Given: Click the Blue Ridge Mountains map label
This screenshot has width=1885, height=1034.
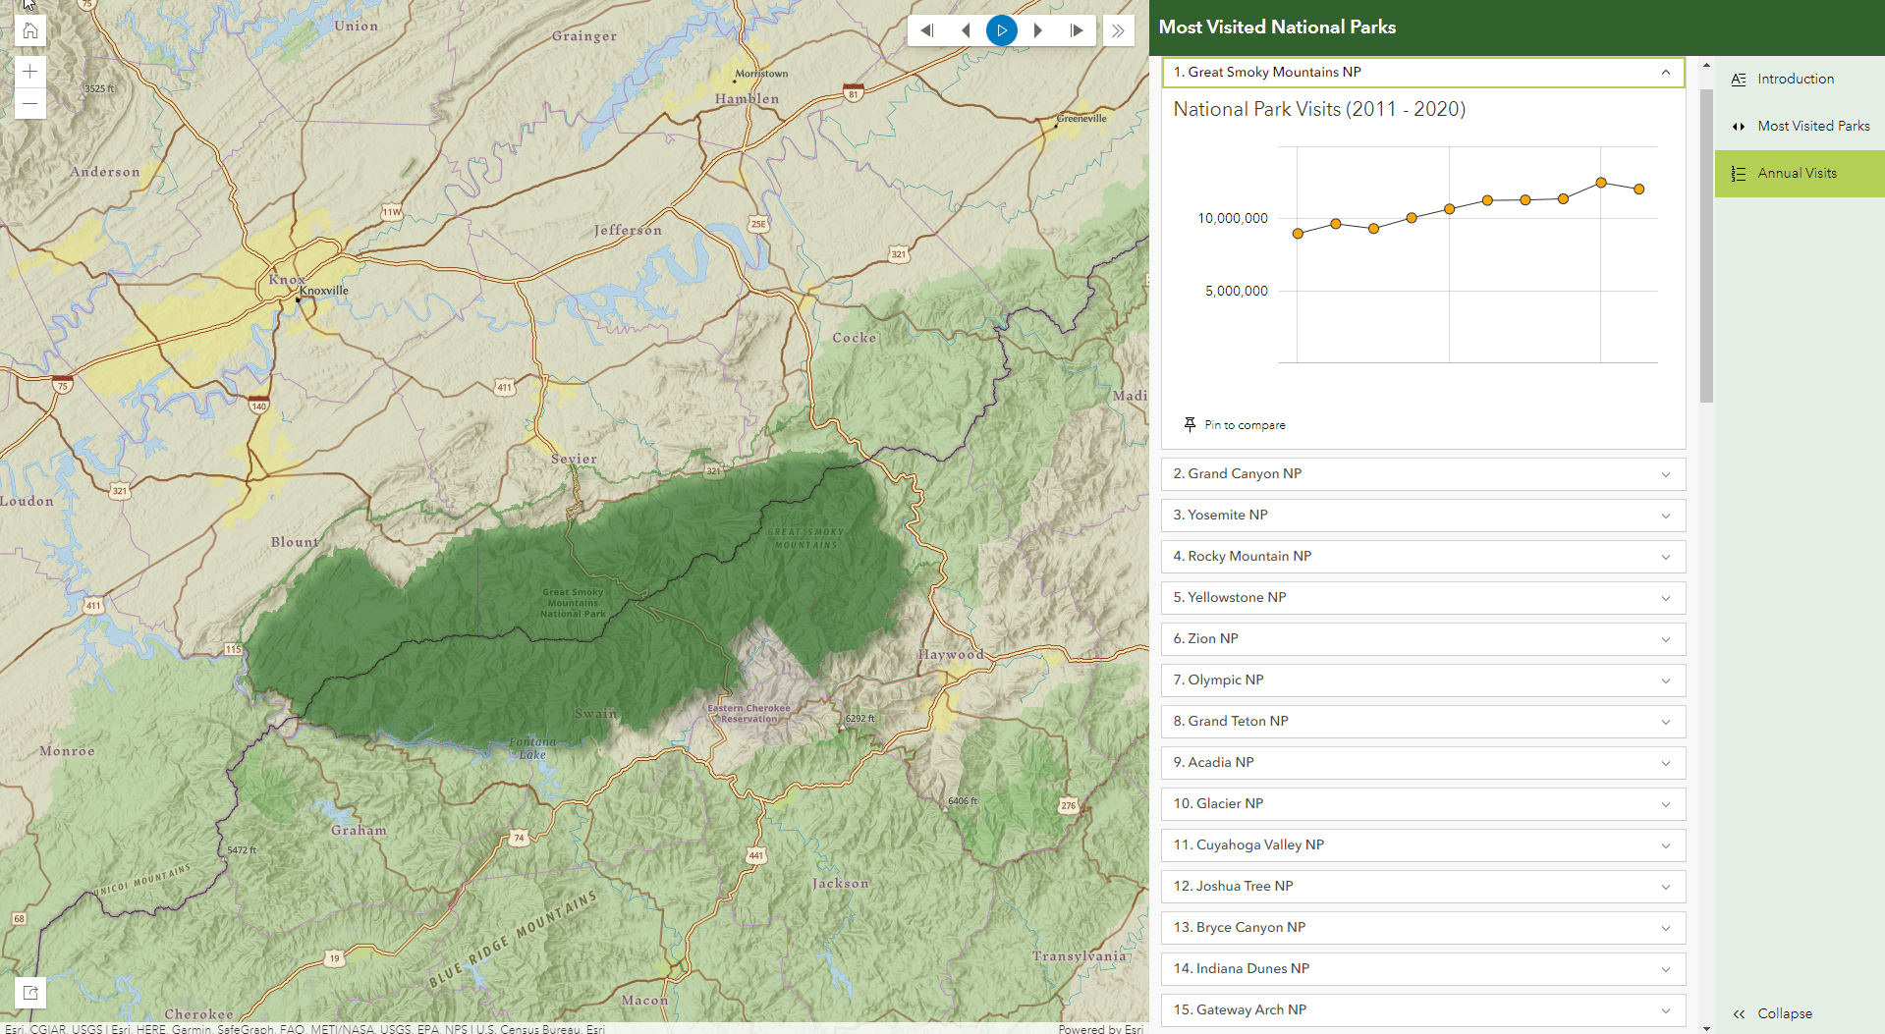Looking at the screenshot, I should click(513, 941).
